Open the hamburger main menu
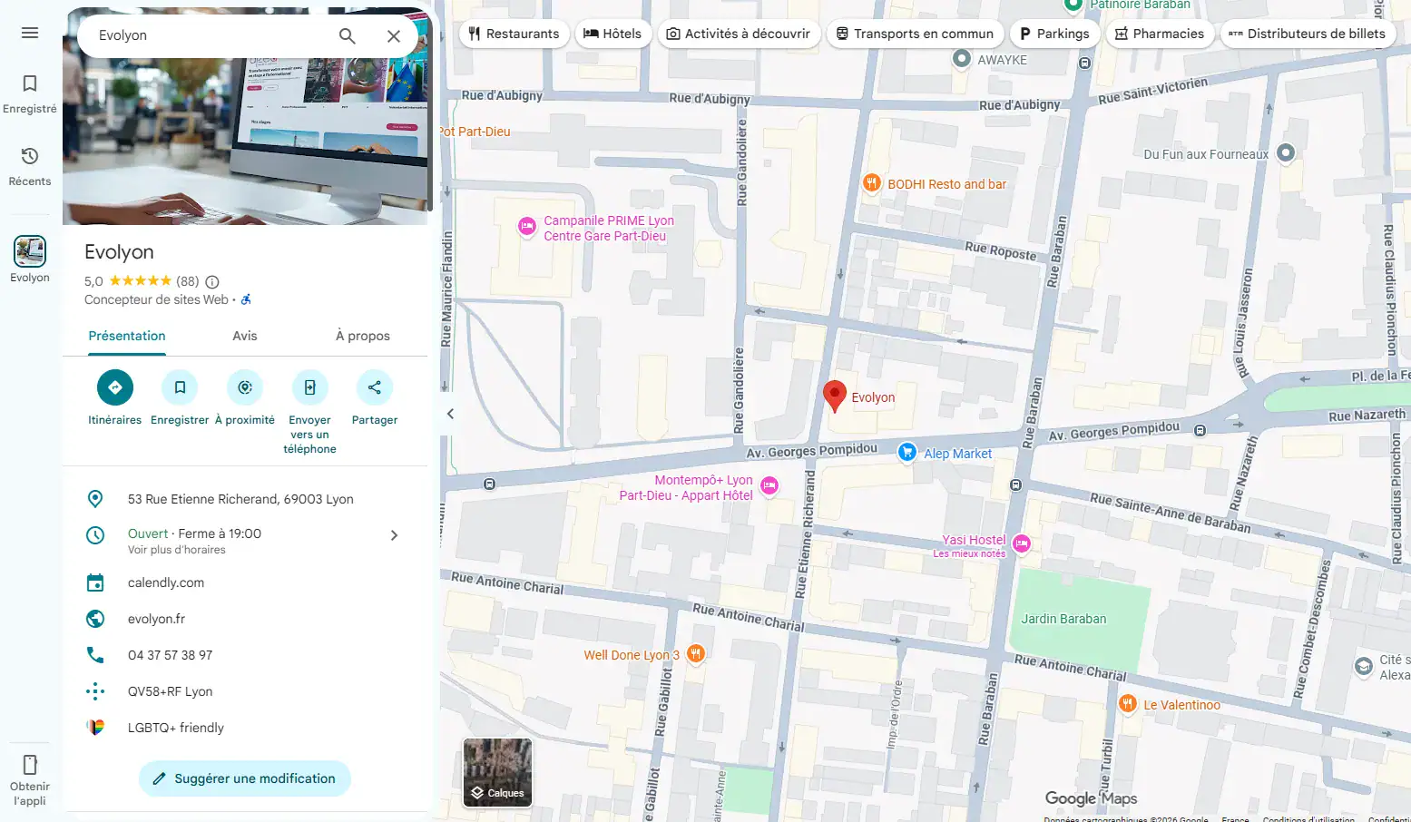The width and height of the screenshot is (1411, 822). tap(30, 33)
